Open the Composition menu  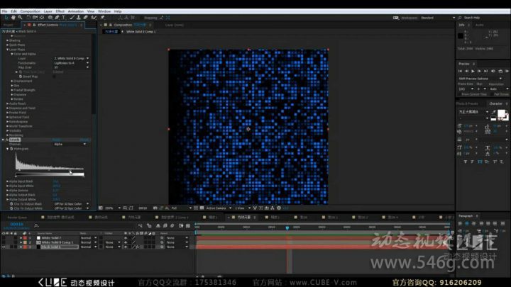pos(30,11)
